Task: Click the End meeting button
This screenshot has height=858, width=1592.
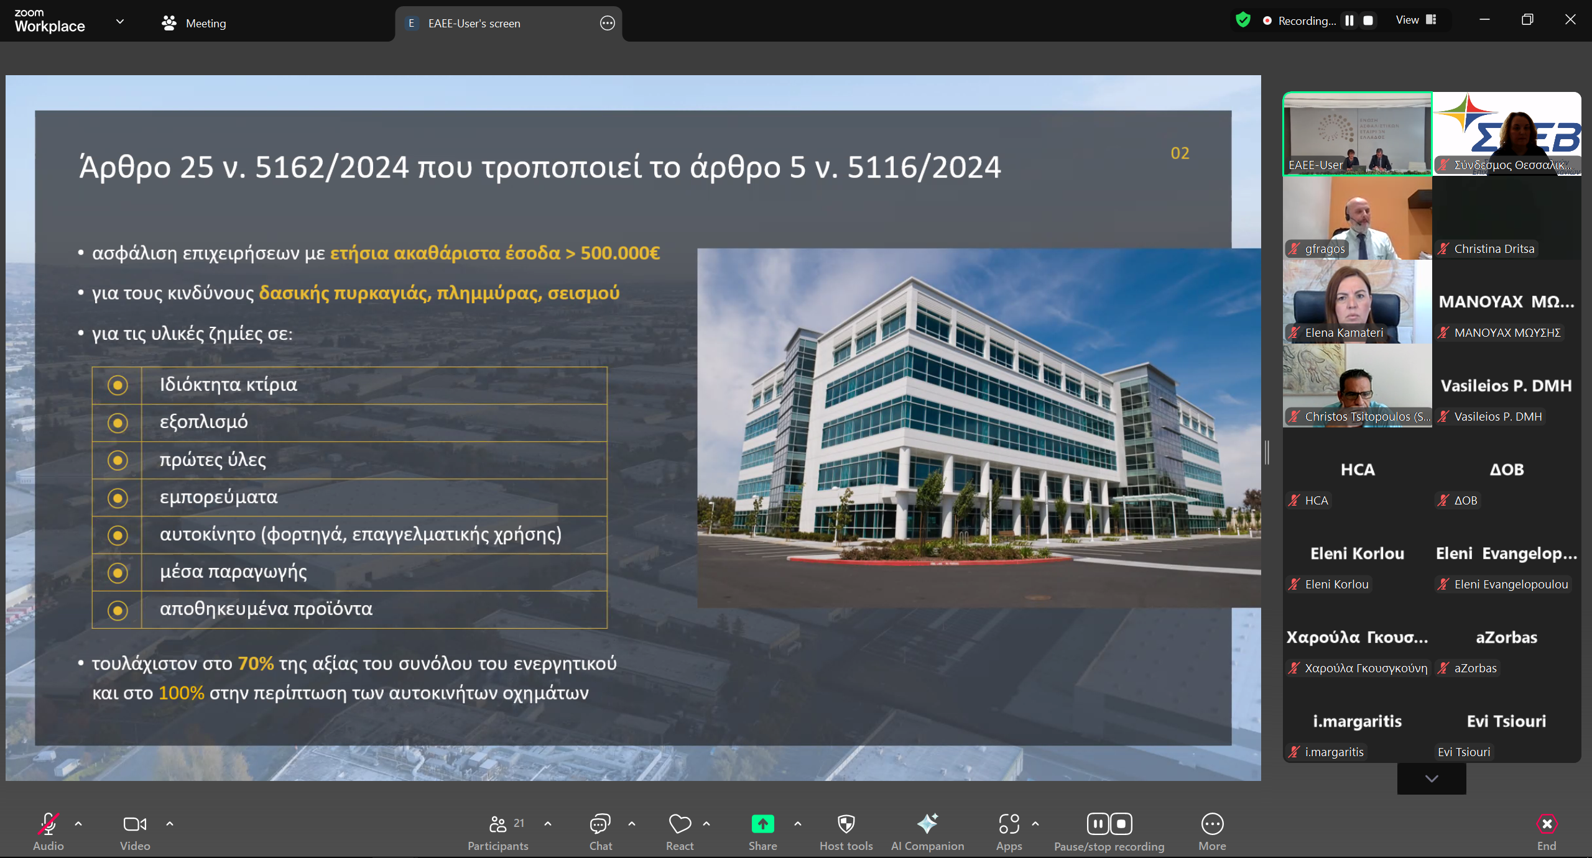Action: click(1546, 824)
